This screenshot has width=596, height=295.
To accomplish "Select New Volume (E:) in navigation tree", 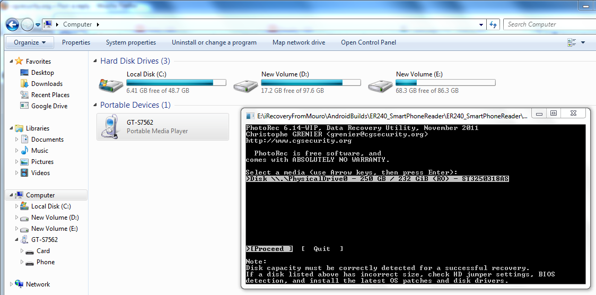I will [x=55, y=229].
